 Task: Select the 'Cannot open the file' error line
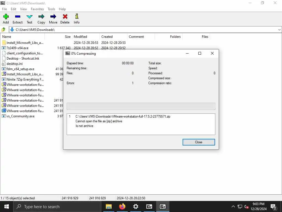point(99,121)
